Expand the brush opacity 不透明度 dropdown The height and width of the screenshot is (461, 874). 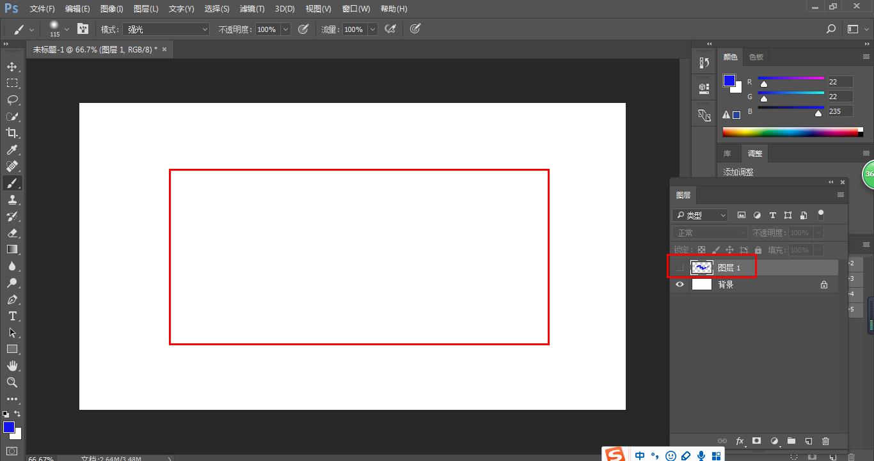pos(285,29)
